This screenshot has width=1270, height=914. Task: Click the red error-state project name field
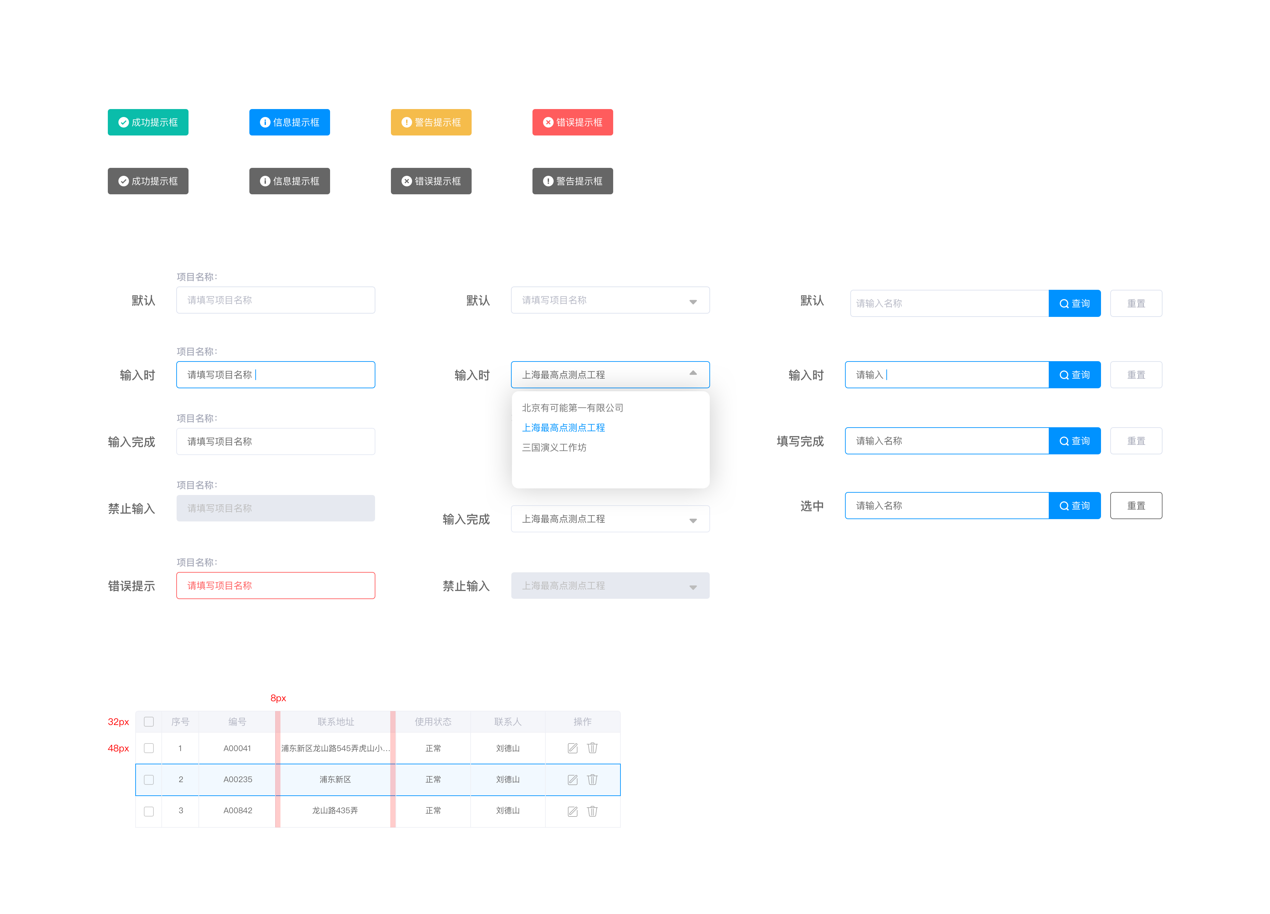tap(275, 586)
